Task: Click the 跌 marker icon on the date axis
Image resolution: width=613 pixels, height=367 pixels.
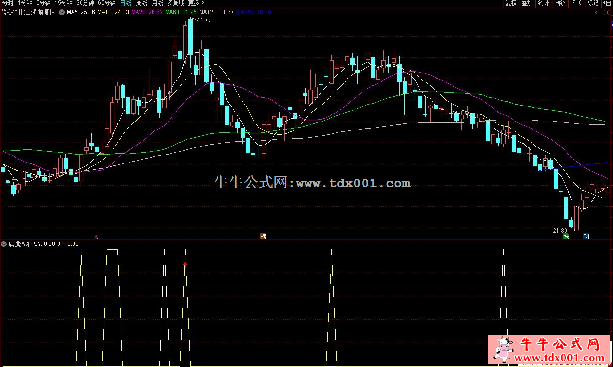Action: (565, 236)
